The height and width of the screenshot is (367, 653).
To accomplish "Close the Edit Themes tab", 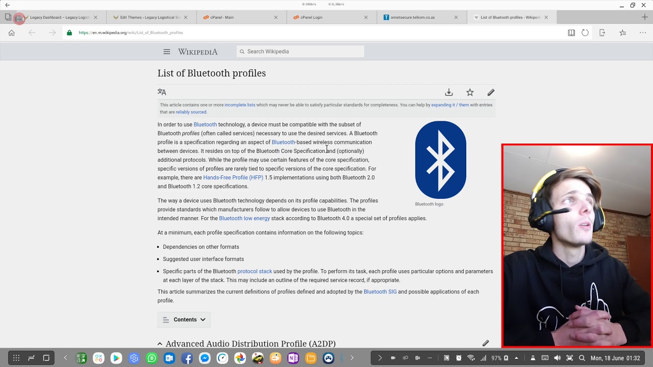I will [186, 17].
